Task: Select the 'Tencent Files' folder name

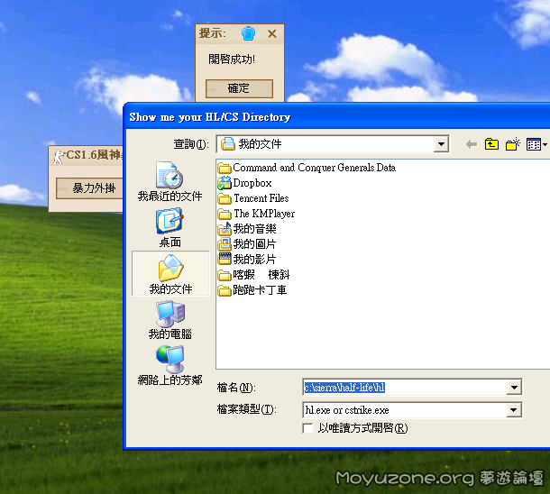Action: (x=261, y=198)
